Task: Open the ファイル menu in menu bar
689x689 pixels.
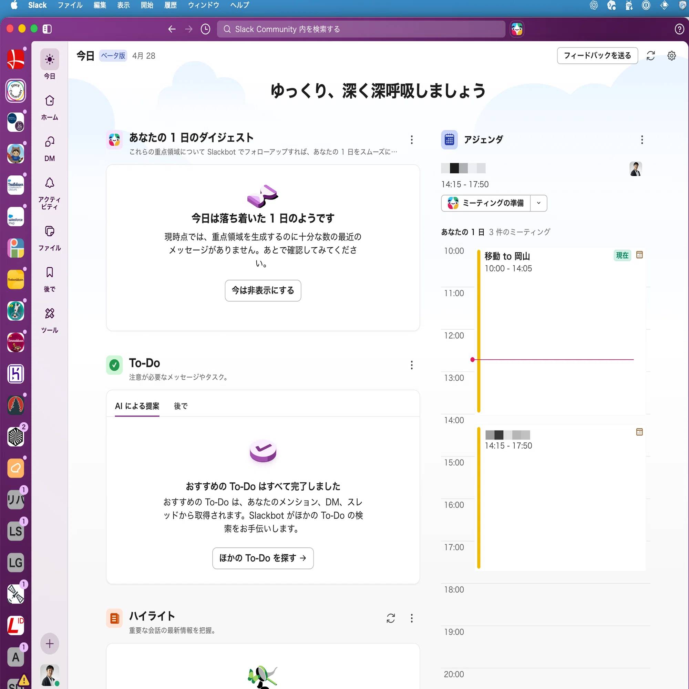Action: [70, 5]
